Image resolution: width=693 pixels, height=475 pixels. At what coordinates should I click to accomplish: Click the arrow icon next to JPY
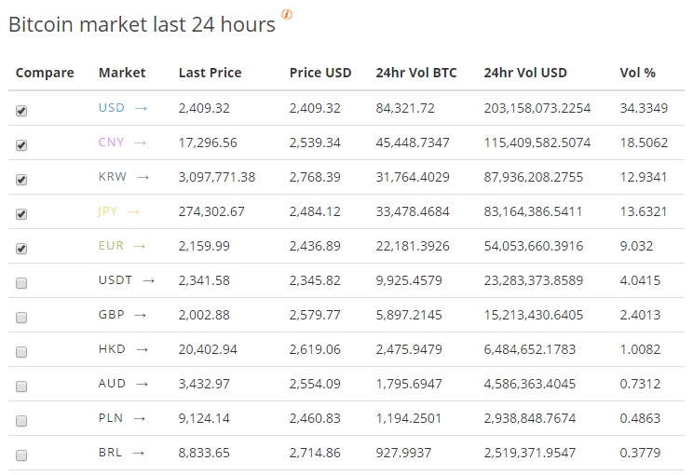click(x=133, y=212)
